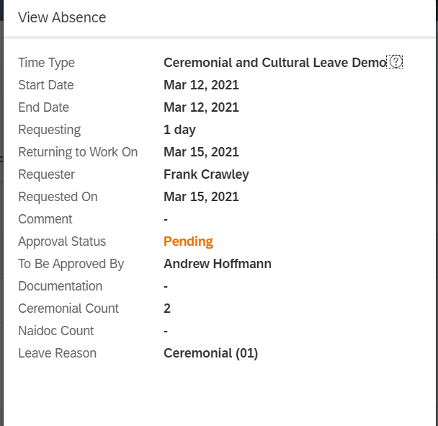Click the End Date value Mar 12, 2021
Viewport: 438px width, 426px height.
tap(201, 107)
